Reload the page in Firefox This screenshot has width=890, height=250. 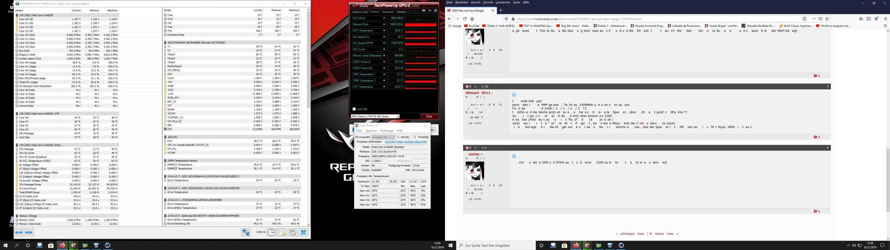click(x=465, y=19)
